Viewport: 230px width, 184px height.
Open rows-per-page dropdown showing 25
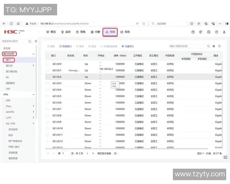pos(116,153)
